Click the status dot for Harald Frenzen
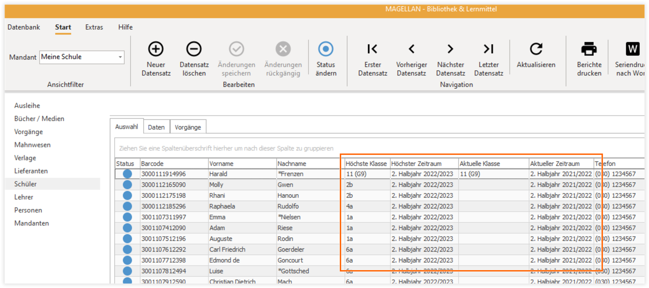 (x=127, y=174)
